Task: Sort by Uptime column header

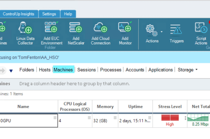Action: (135, 107)
